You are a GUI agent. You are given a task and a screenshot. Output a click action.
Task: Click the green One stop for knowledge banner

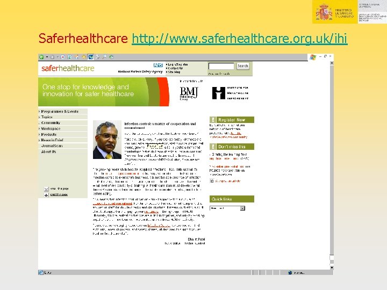click(104, 92)
